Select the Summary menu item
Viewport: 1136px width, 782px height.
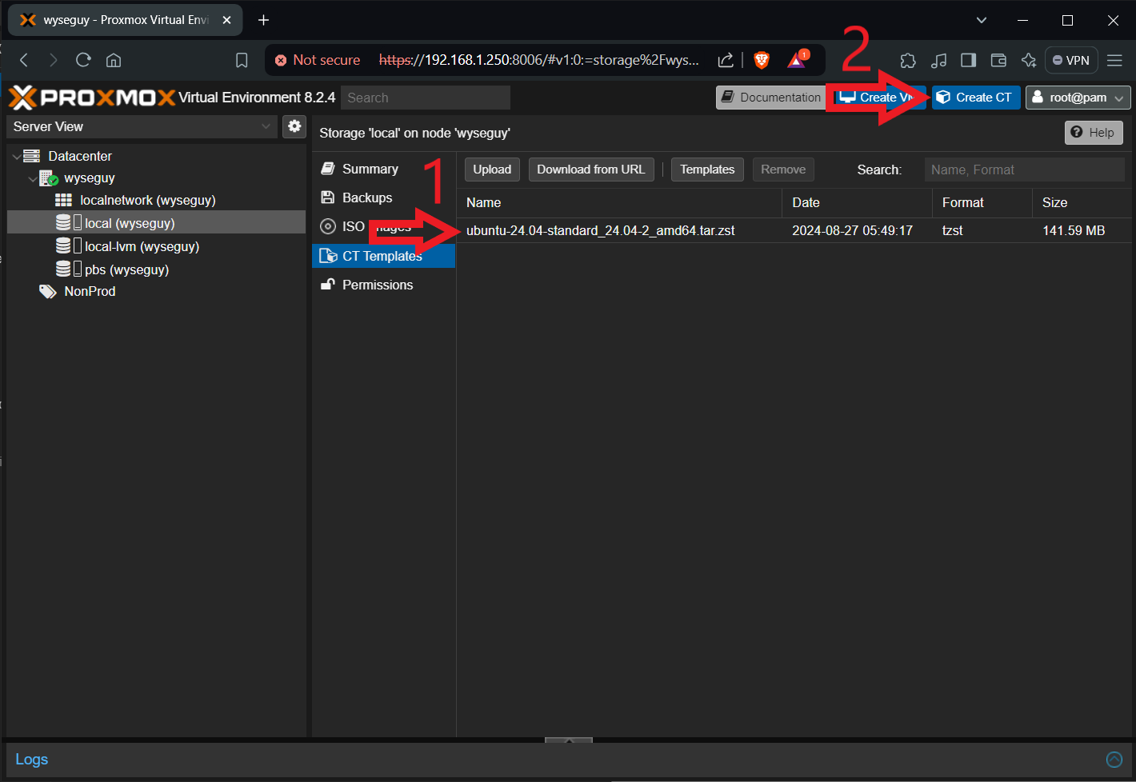tap(383, 169)
